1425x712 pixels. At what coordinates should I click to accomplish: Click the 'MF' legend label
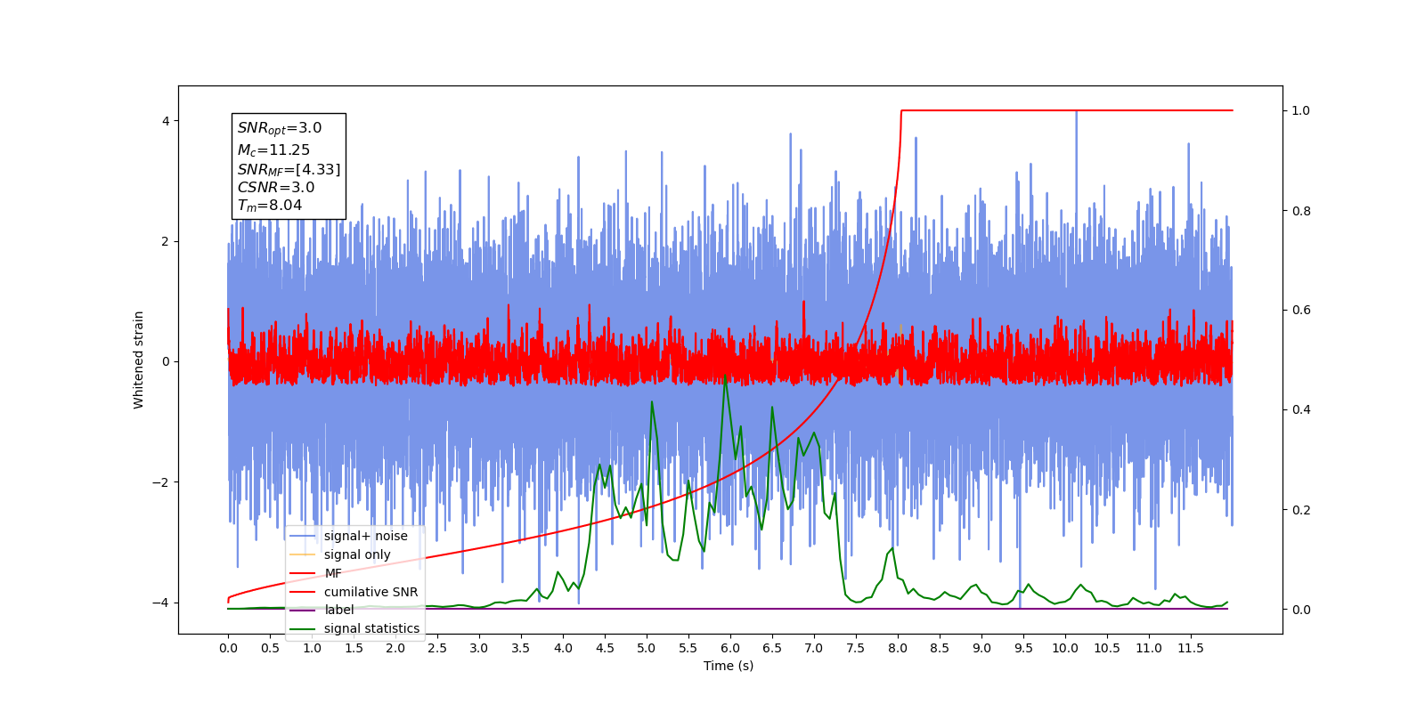333,573
